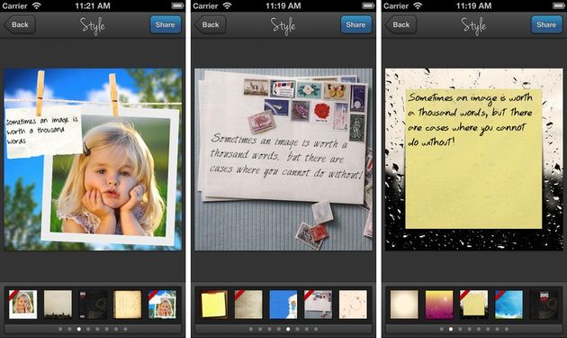This screenshot has height=338, width=567.
Task: Choose the cream speckled paper style thumbnail
Action: (x=353, y=305)
